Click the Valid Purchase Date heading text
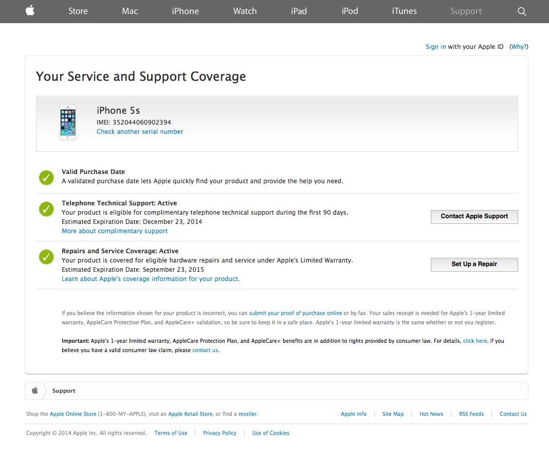The width and height of the screenshot is (549, 454). (x=93, y=172)
